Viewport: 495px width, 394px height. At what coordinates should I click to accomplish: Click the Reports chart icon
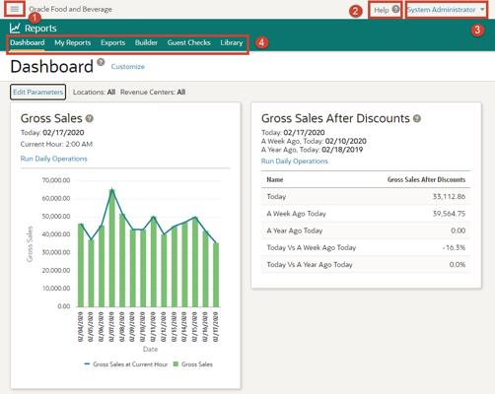pos(15,29)
